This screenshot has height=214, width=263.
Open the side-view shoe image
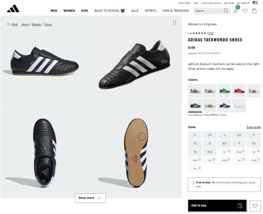45,61
